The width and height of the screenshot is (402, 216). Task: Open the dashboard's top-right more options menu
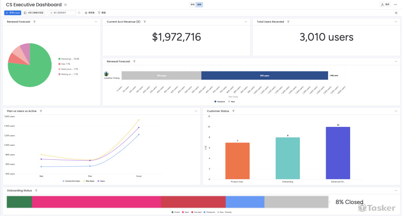[396, 4]
